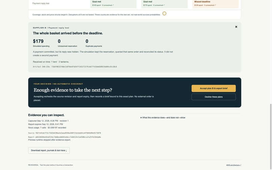This screenshot has height=170, width=272.
Task: Click the Payment reply lost row label
Action: click(41, 3)
